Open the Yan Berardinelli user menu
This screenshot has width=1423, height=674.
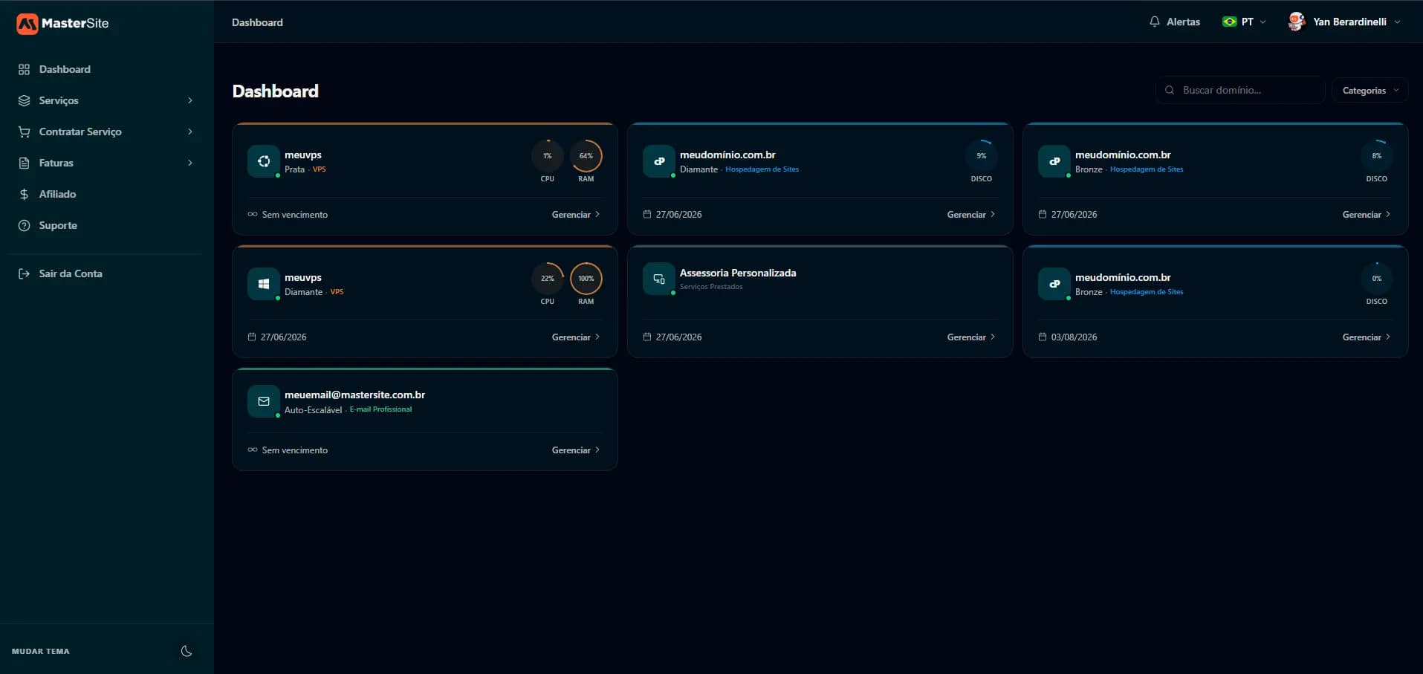pyautogui.click(x=1345, y=22)
